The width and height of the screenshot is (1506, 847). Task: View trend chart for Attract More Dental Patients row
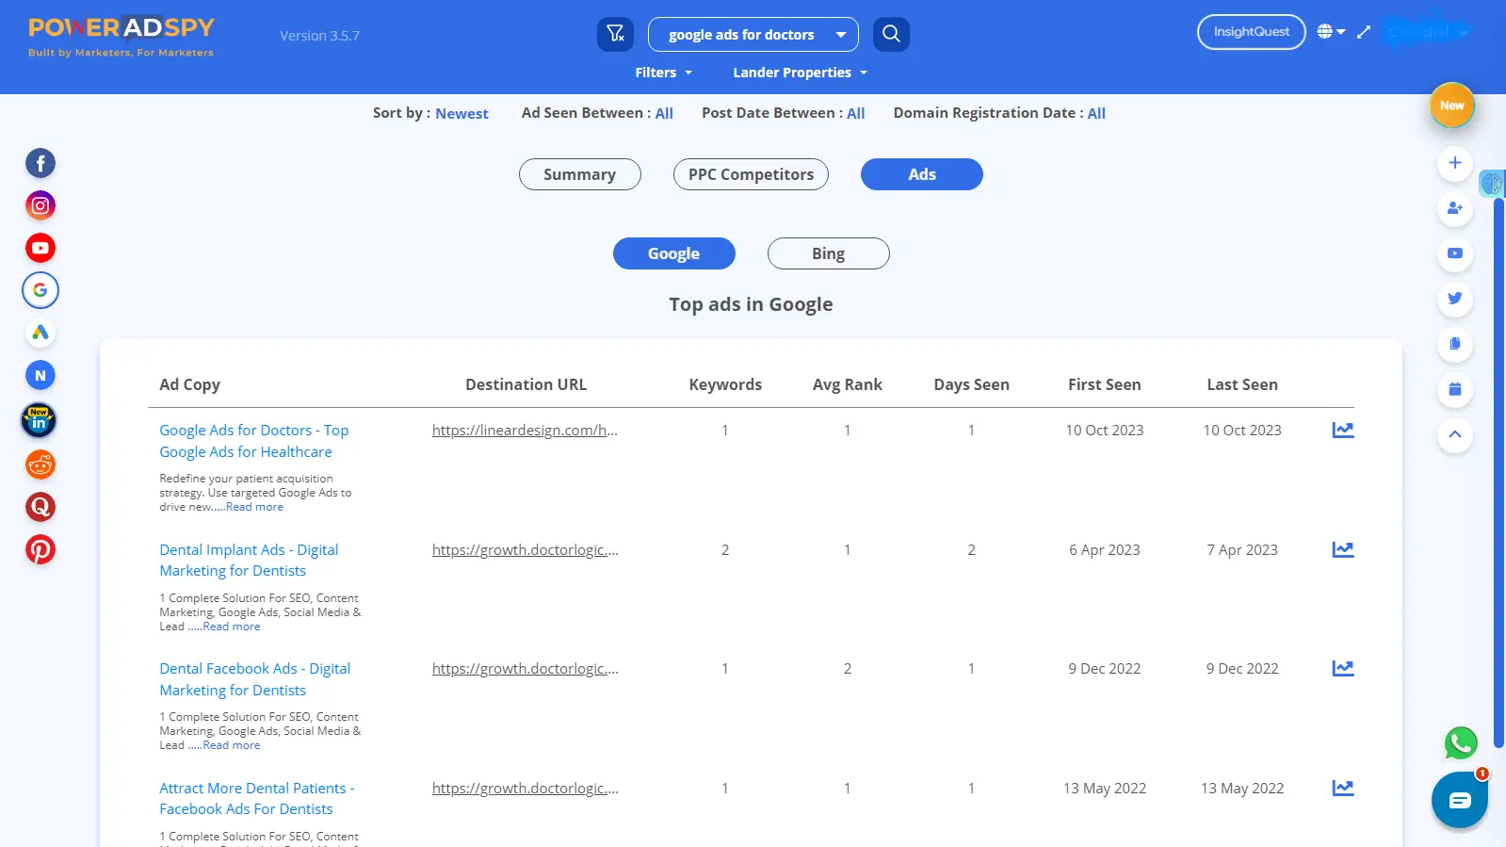pos(1343,788)
